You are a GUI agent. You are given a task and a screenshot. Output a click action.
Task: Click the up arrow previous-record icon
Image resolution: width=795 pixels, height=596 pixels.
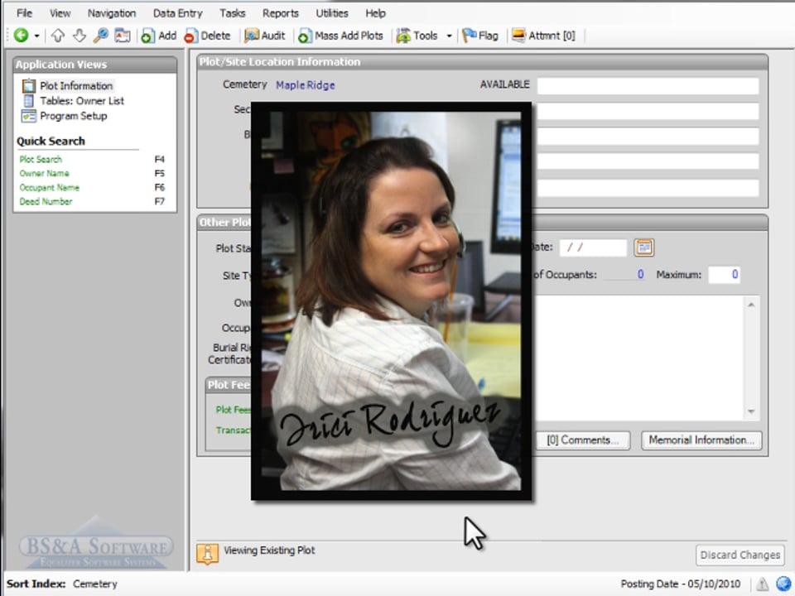pyautogui.click(x=58, y=36)
